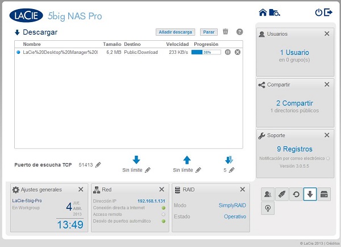Click the SimplyRAID mode link
The image size is (341, 247).
[x=232, y=205]
